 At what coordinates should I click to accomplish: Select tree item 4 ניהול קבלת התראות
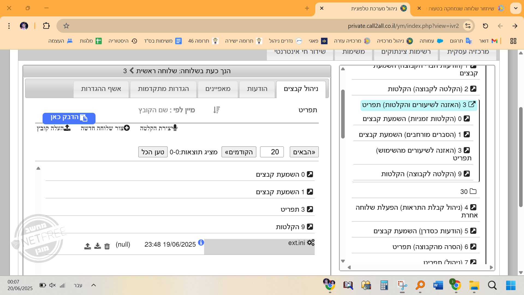tap(416, 211)
